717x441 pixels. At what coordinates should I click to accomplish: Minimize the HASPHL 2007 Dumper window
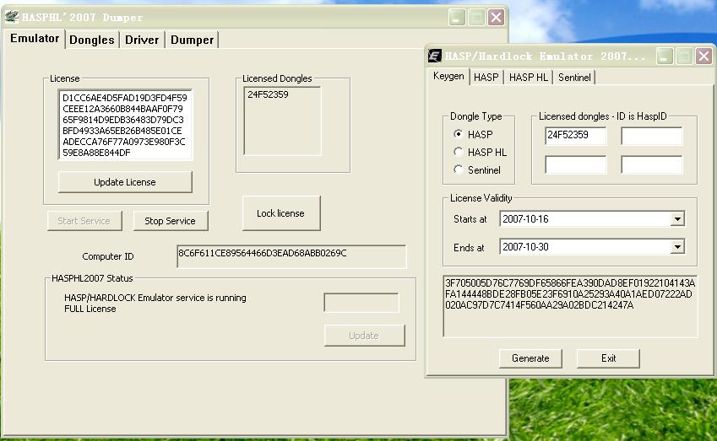pos(457,18)
